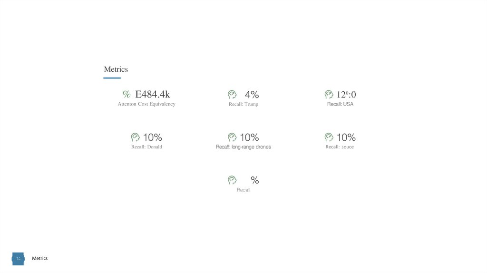Click the Recall: USA label

340,104
